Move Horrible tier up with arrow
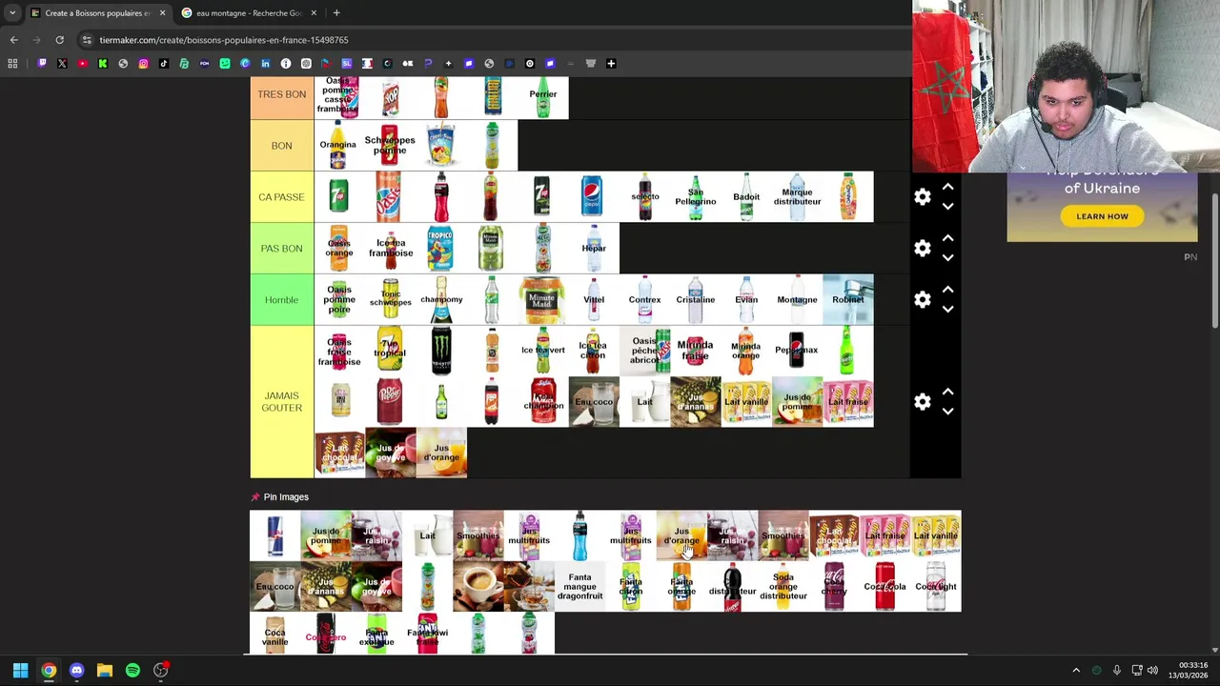Image resolution: width=1220 pixels, height=686 pixels. (947, 291)
